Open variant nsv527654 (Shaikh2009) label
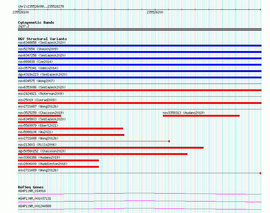270x213 pixels. [x=38, y=49]
